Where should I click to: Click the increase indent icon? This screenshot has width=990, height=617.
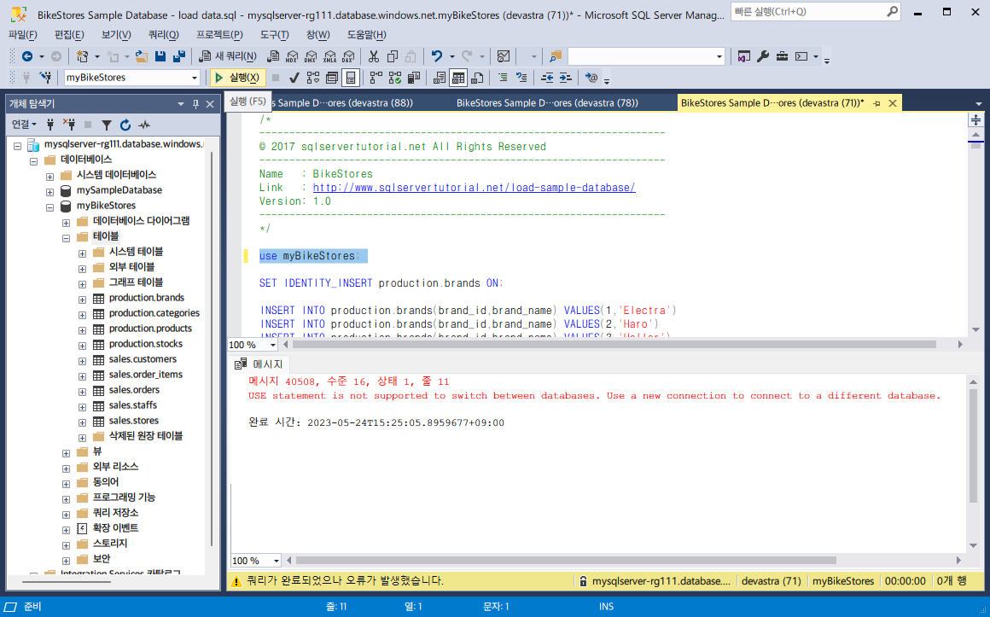point(566,78)
